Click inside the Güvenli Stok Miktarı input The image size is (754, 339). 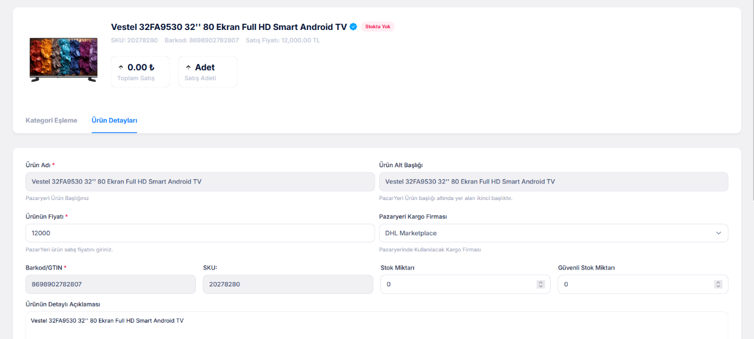pos(636,284)
